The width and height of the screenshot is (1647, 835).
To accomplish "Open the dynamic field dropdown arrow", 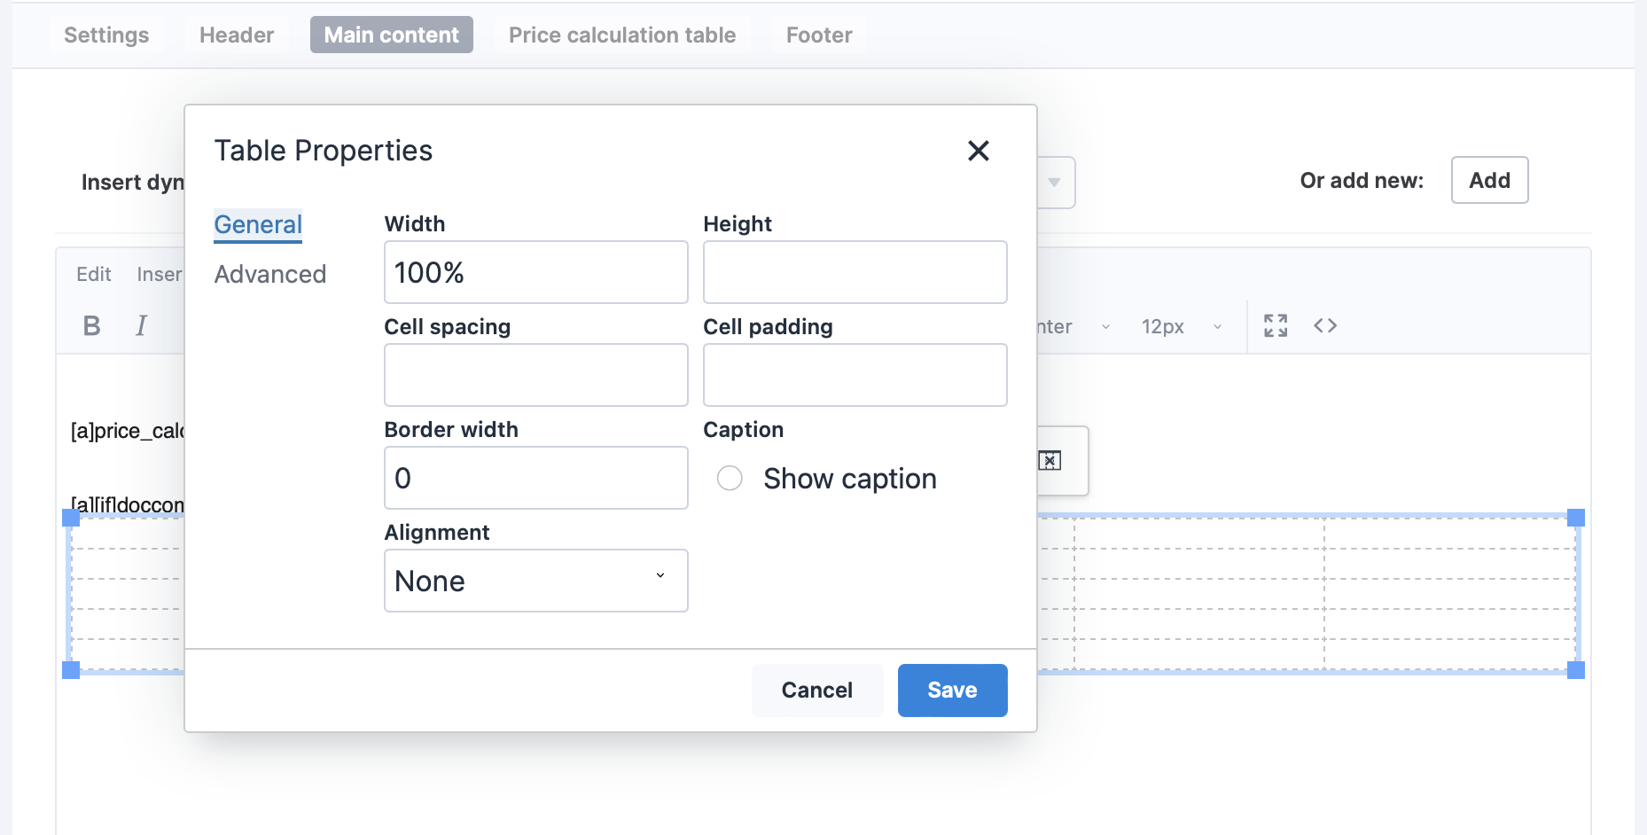I will click(1054, 183).
